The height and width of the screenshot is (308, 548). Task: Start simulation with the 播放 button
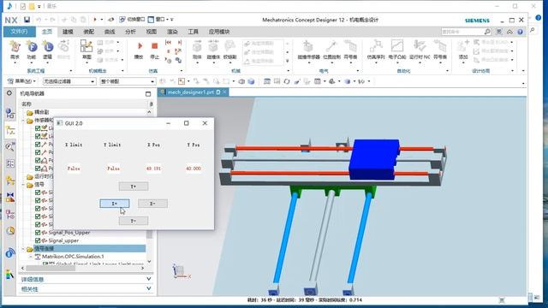point(139,50)
